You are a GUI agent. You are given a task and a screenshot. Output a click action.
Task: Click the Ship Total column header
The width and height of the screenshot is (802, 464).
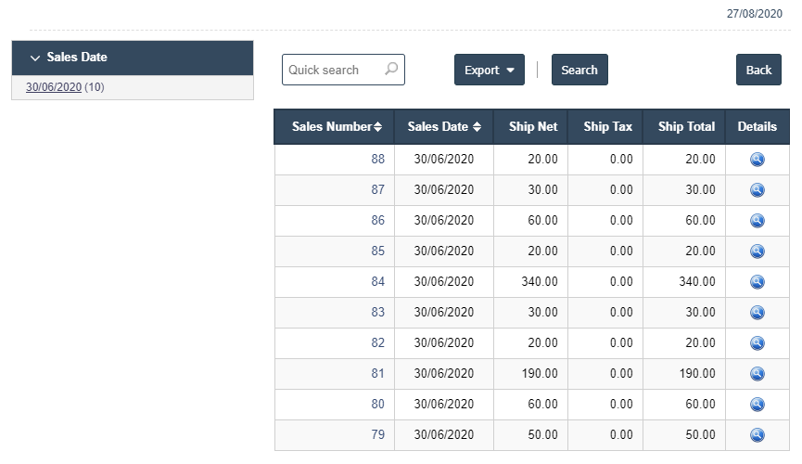click(x=686, y=126)
